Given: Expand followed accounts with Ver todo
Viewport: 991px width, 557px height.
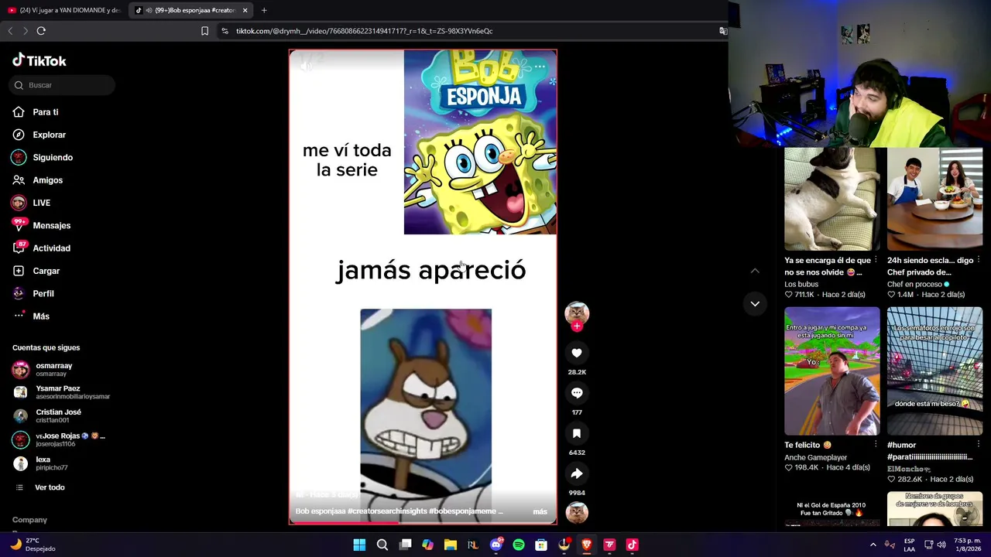Looking at the screenshot, I should tap(39, 487).
